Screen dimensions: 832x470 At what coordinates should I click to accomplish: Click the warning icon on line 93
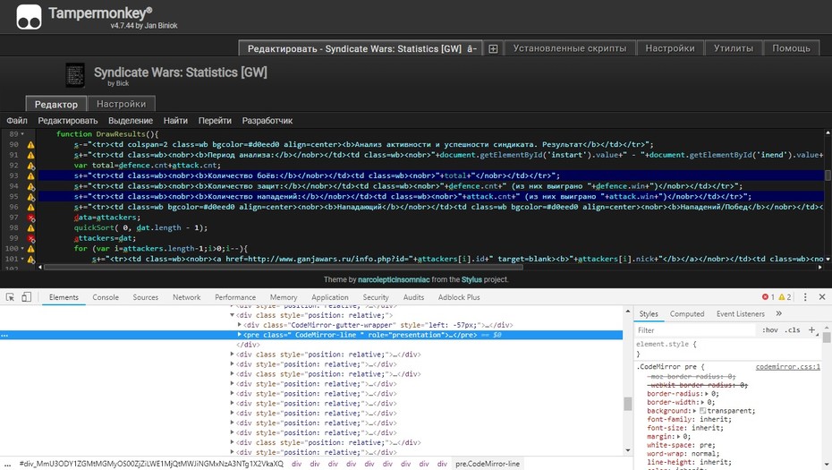(x=30, y=175)
